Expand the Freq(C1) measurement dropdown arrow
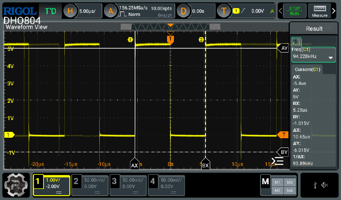Screen dimensions: 341x200 click(330, 57)
